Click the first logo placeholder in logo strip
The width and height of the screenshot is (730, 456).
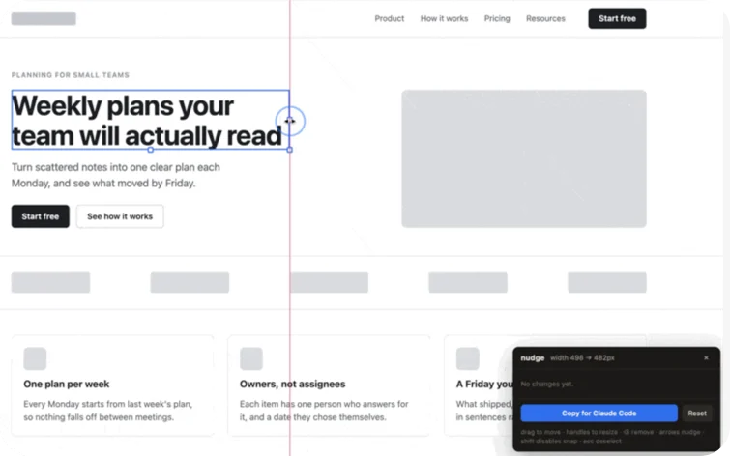(50, 282)
